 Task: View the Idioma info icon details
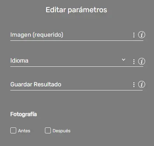(141, 61)
